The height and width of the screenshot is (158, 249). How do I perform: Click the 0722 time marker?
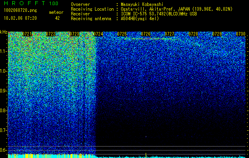pos(51,34)
